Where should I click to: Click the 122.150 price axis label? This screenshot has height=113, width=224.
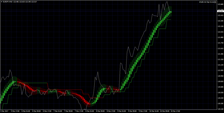[220, 27]
